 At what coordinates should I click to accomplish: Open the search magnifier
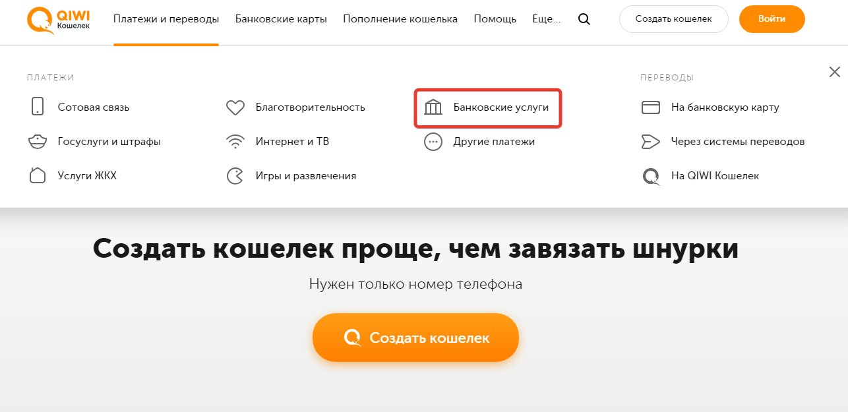tap(584, 19)
